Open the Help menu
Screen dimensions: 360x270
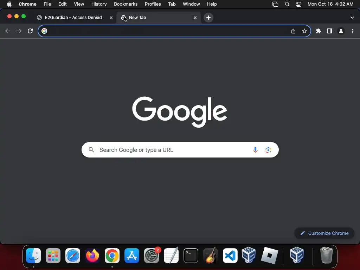click(212, 4)
